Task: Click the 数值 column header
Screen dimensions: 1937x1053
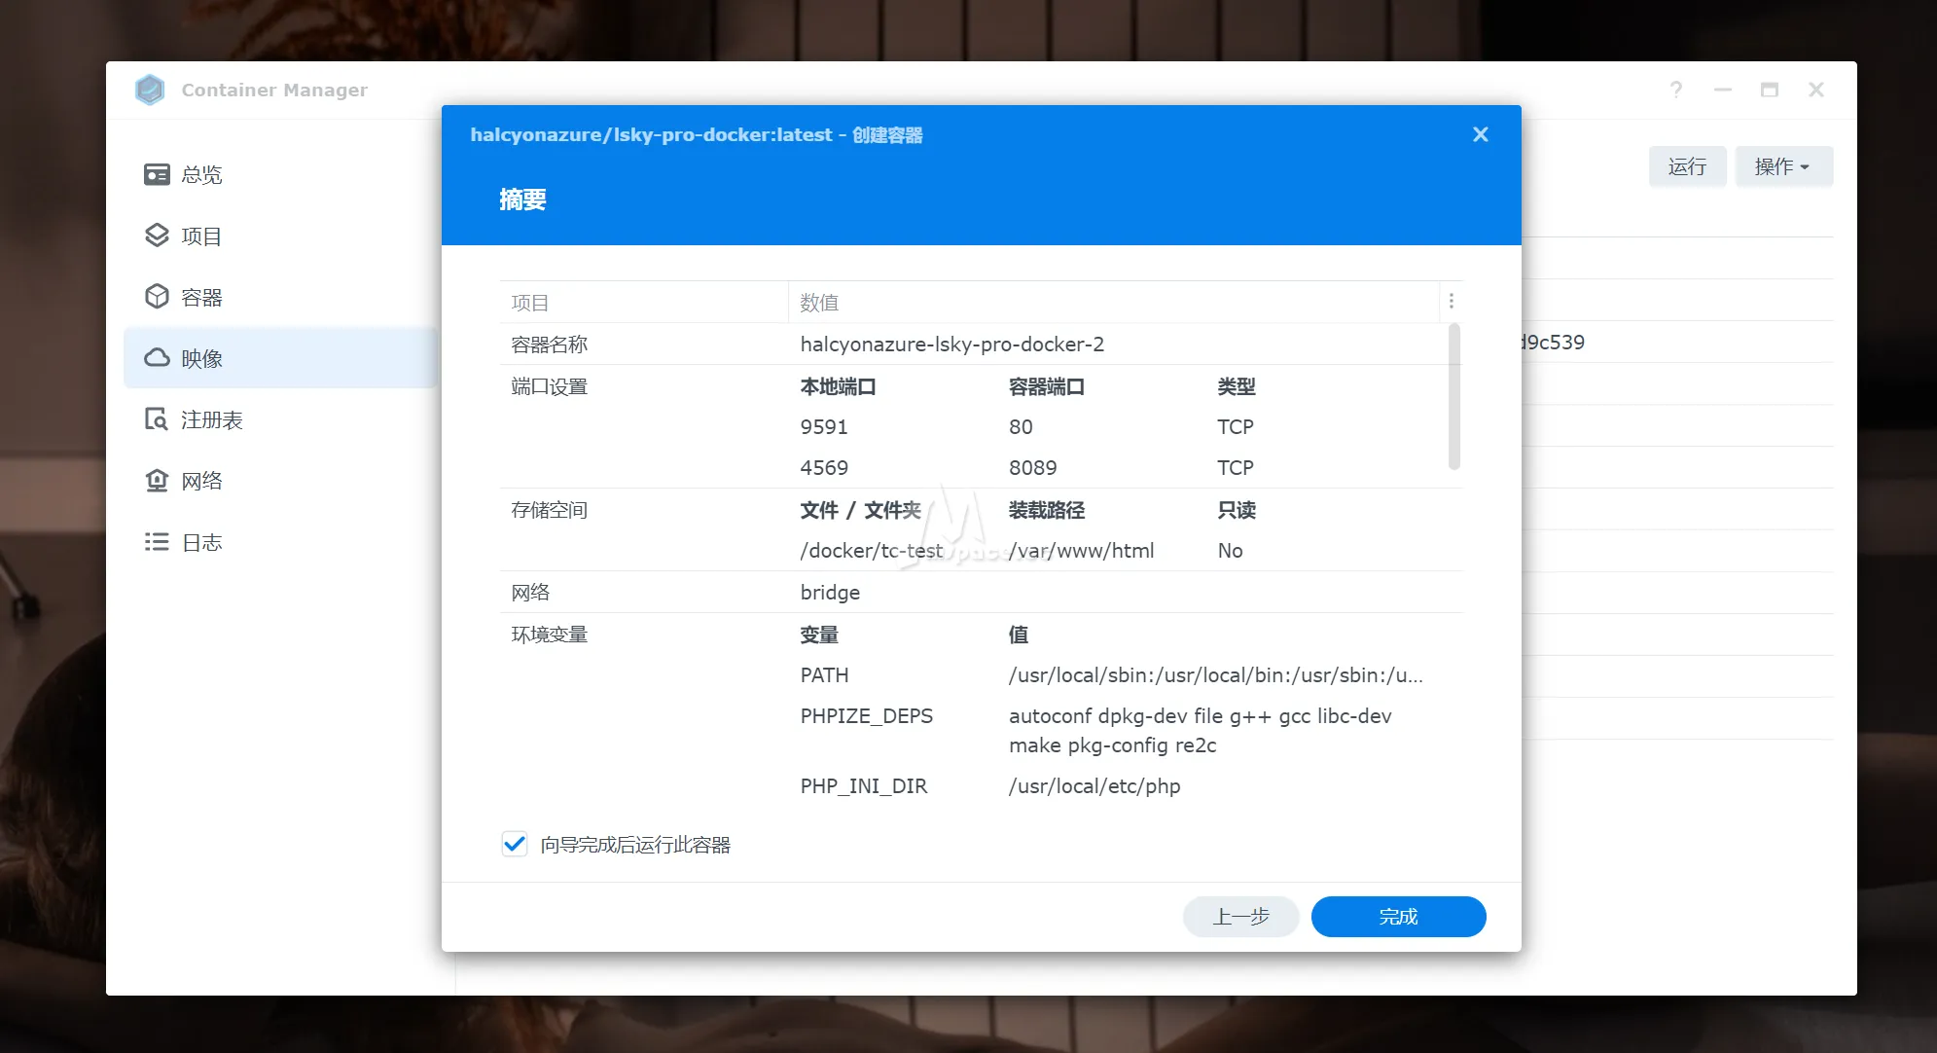Action: tap(1113, 302)
